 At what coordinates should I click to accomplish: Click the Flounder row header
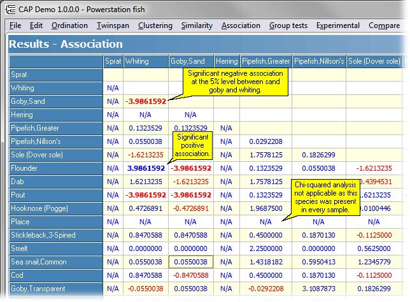[55, 168]
